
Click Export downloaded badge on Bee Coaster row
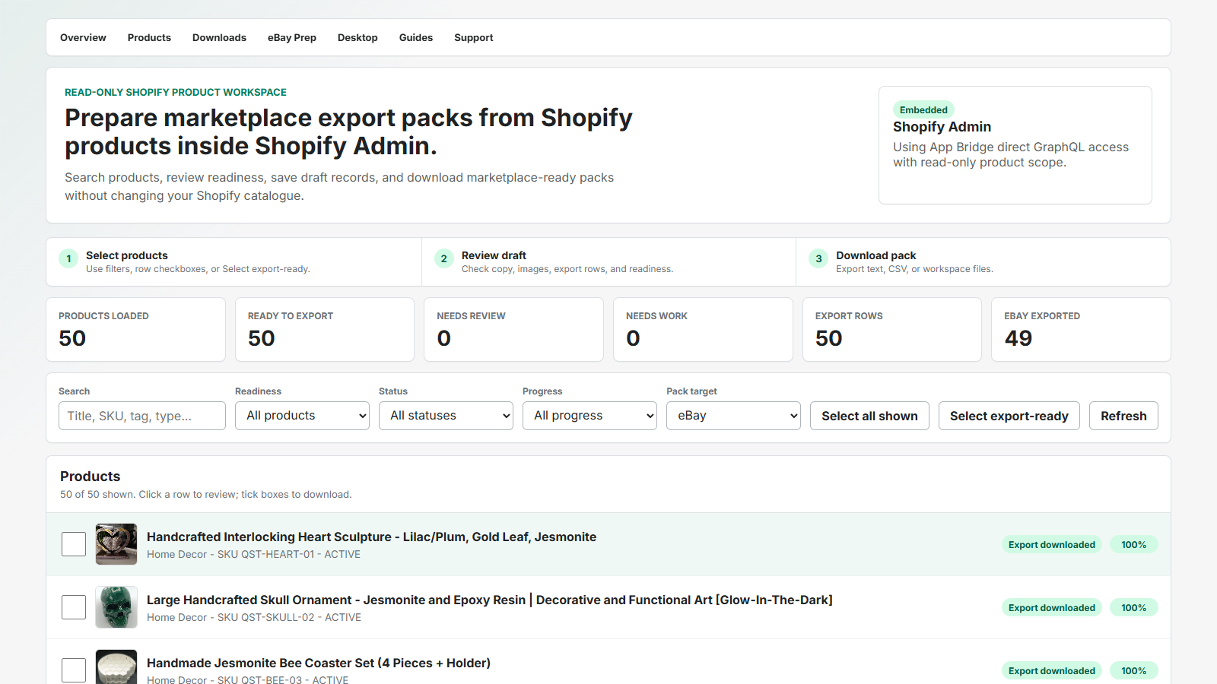pyautogui.click(x=1052, y=670)
